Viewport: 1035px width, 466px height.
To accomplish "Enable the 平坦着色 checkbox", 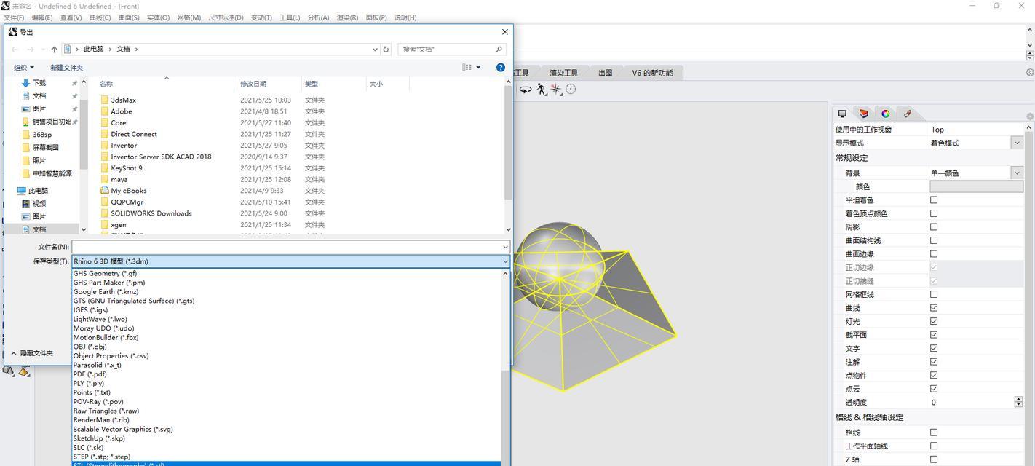I will click(x=934, y=200).
